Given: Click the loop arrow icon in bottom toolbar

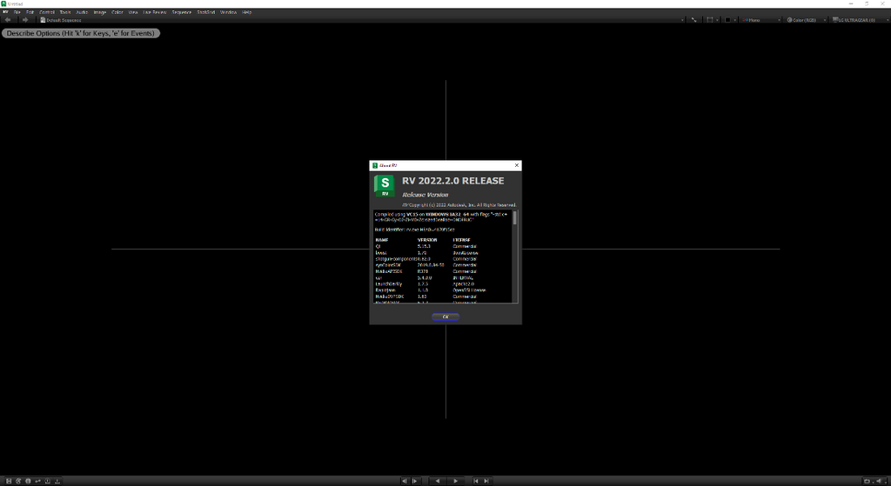Looking at the screenshot, I should [x=37, y=481].
